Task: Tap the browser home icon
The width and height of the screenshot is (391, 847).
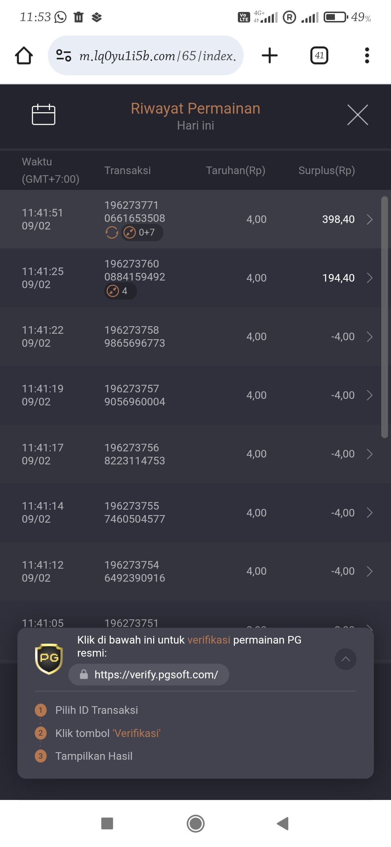Action: coord(24,56)
